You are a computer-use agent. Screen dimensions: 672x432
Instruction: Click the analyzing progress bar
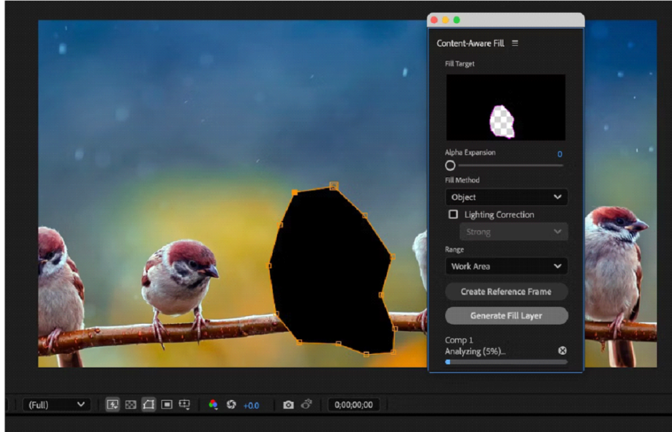(x=507, y=362)
